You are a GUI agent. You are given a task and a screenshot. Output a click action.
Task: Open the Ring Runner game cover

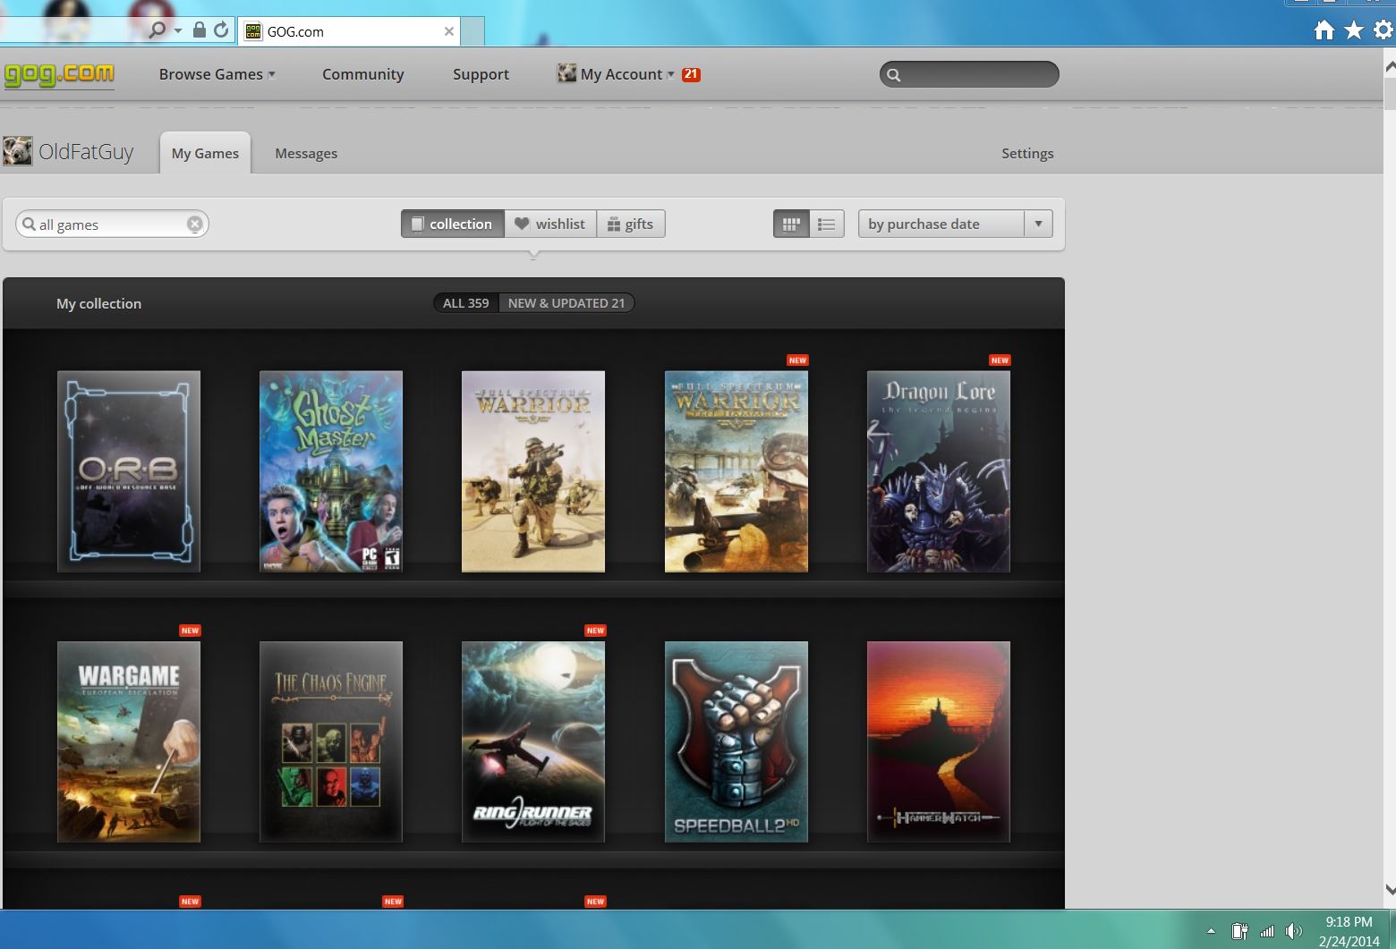tap(533, 741)
